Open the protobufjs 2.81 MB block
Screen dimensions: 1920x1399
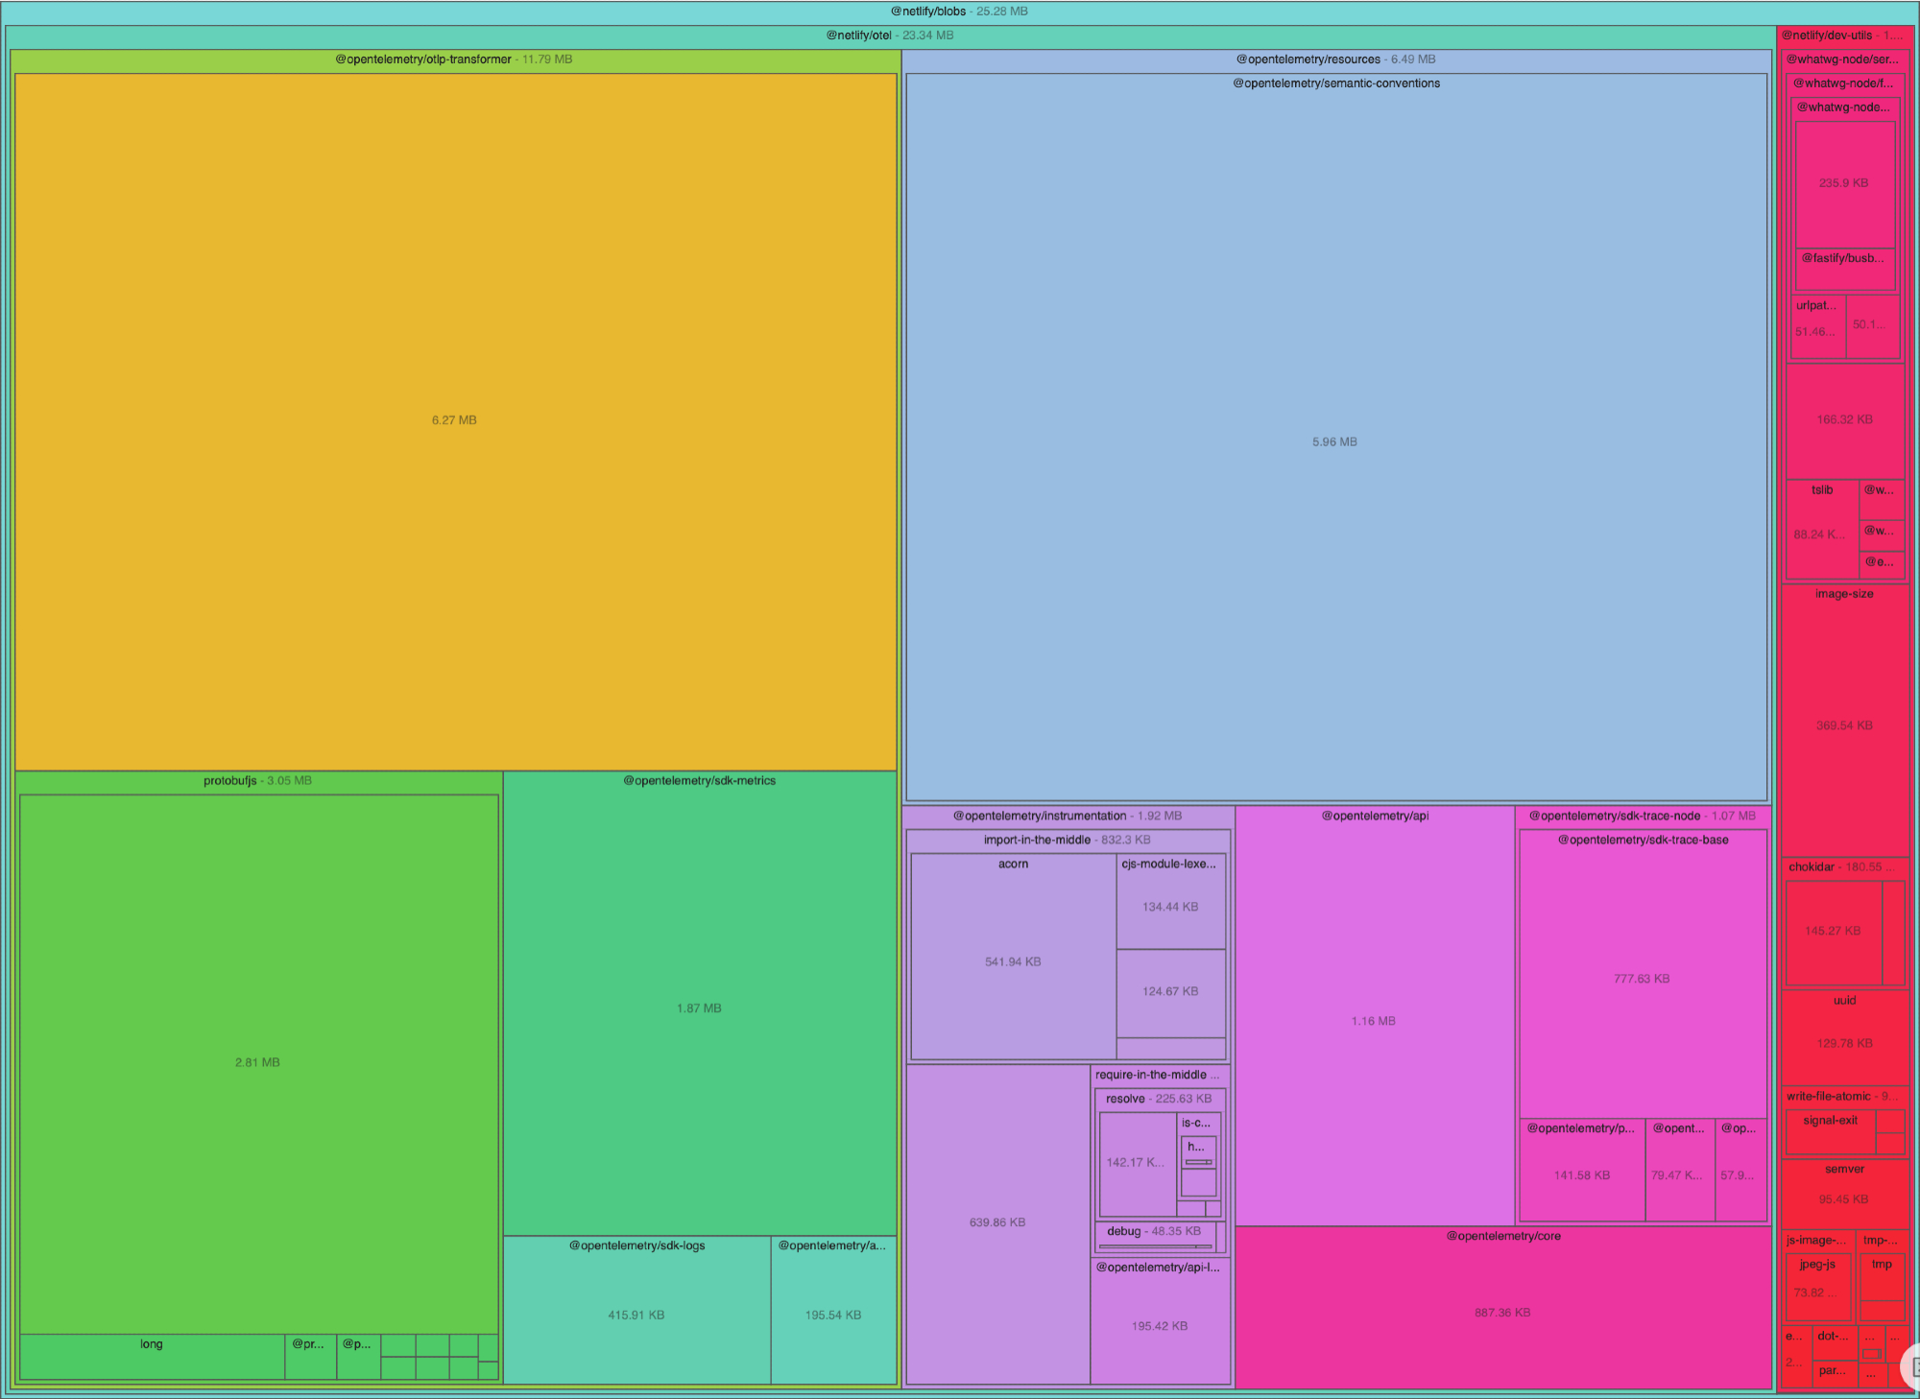coord(257,1062)
